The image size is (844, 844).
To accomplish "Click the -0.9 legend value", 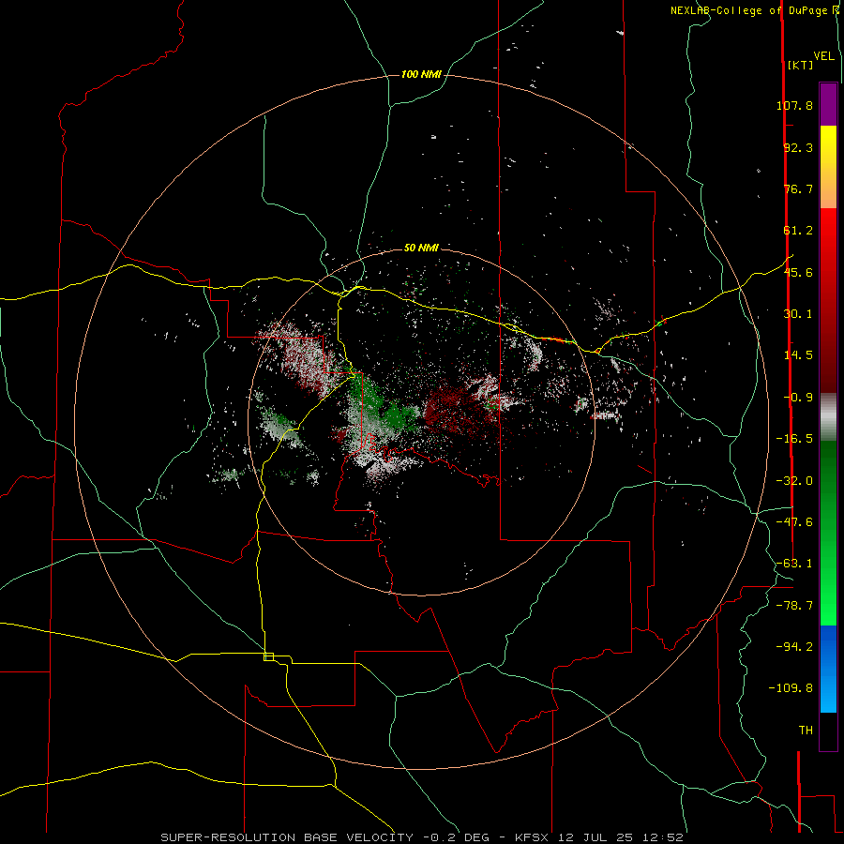I will point(798,398).
